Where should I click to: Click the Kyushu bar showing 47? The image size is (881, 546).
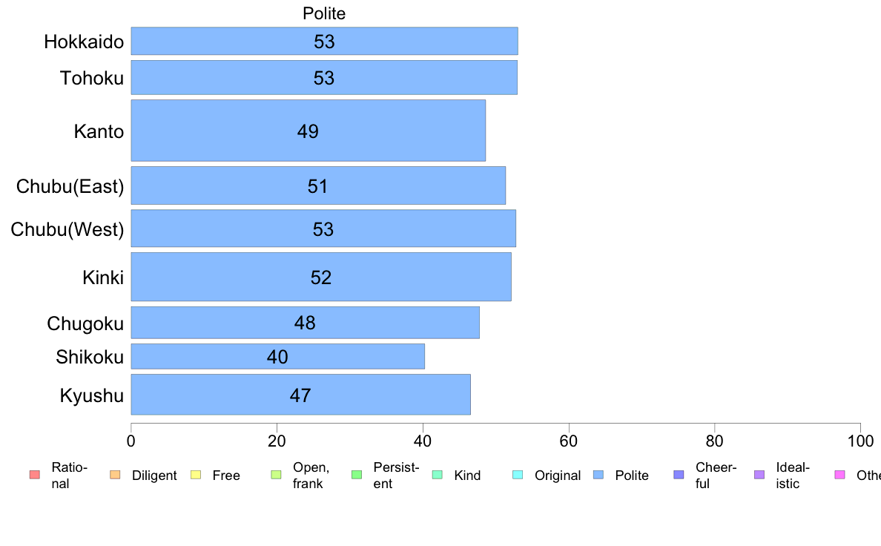coord(300,395)
